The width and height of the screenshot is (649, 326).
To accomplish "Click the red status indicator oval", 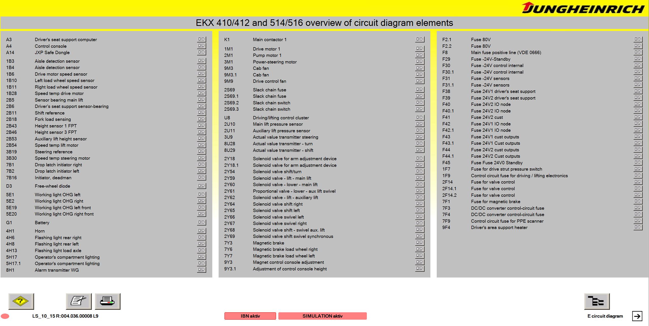I will (x=5, y=316).
